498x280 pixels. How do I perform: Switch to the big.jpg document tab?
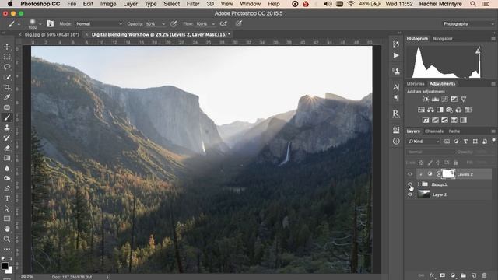point(52,34)
